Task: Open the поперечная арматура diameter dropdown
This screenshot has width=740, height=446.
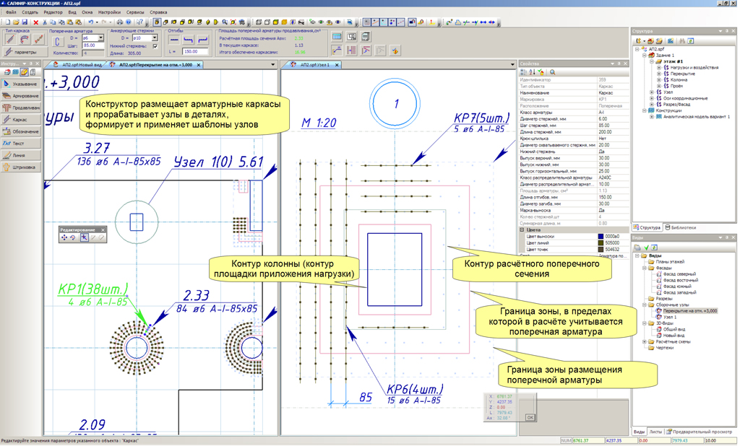Action: pyautogui.click(x=100, y=38)
